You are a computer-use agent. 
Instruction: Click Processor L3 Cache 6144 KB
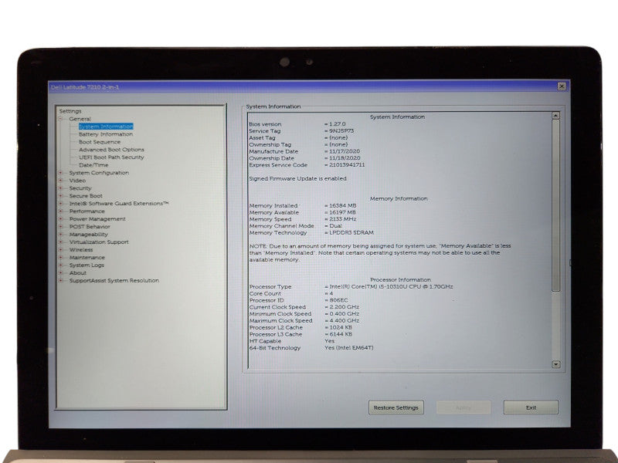click(341, 334)
